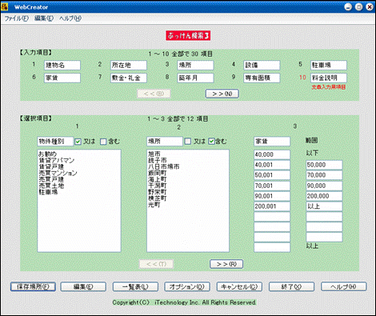Click input field 3 containing 場所
The width and height of the screenshot is (376, 316).
point(195,66)
